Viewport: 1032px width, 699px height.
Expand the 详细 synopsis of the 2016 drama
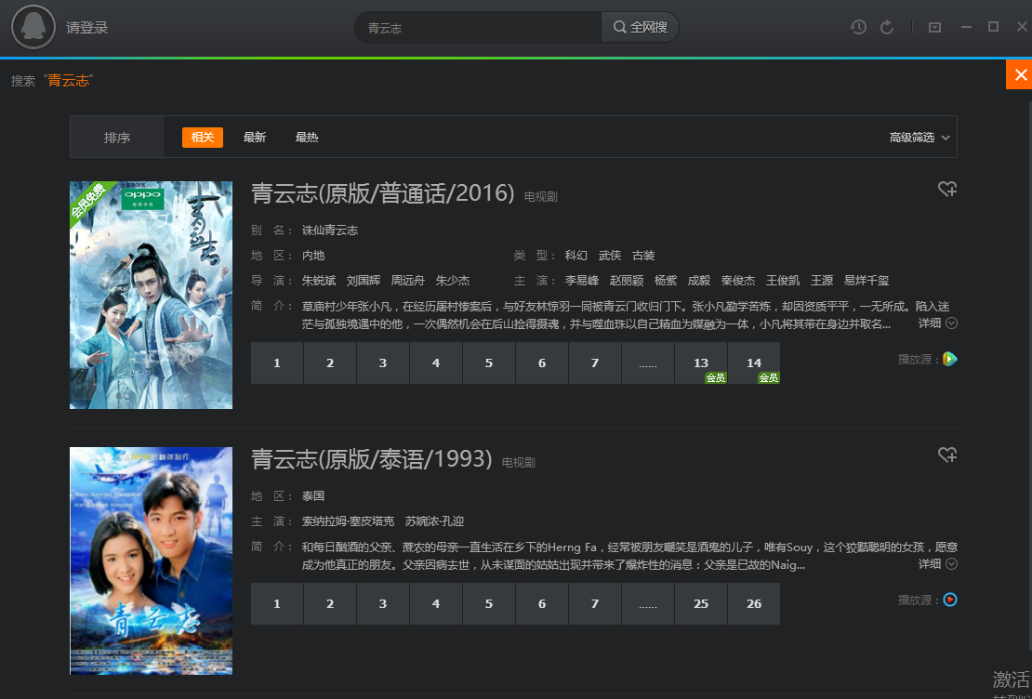[933, 322]
